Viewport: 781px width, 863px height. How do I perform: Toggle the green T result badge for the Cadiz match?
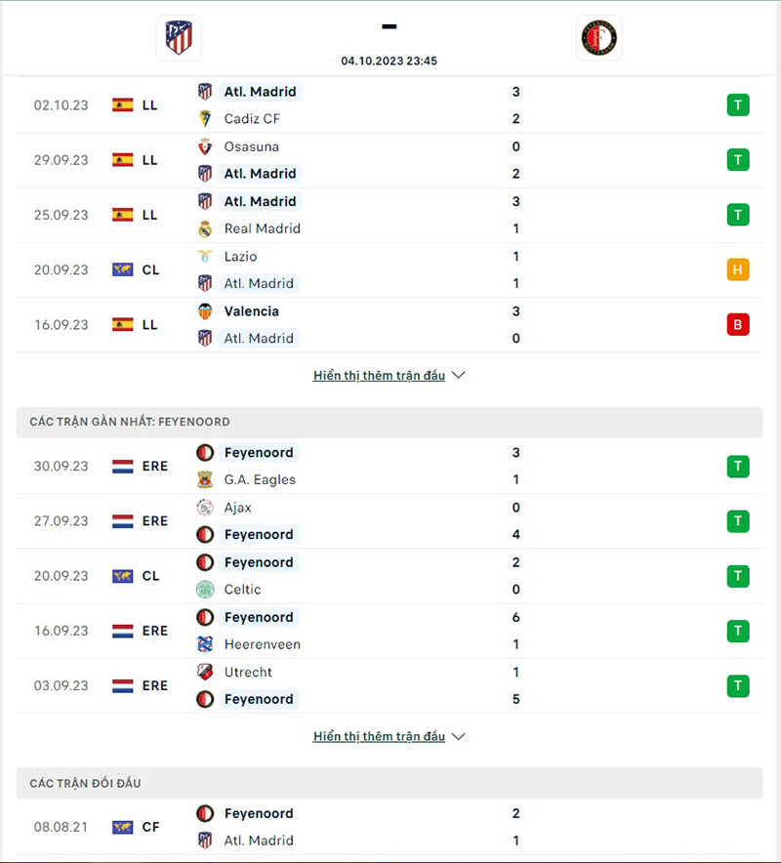pos(739,104)
